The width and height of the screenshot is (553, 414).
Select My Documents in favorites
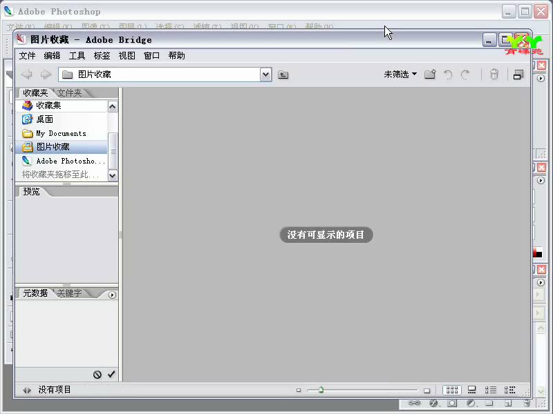[62, 133]
